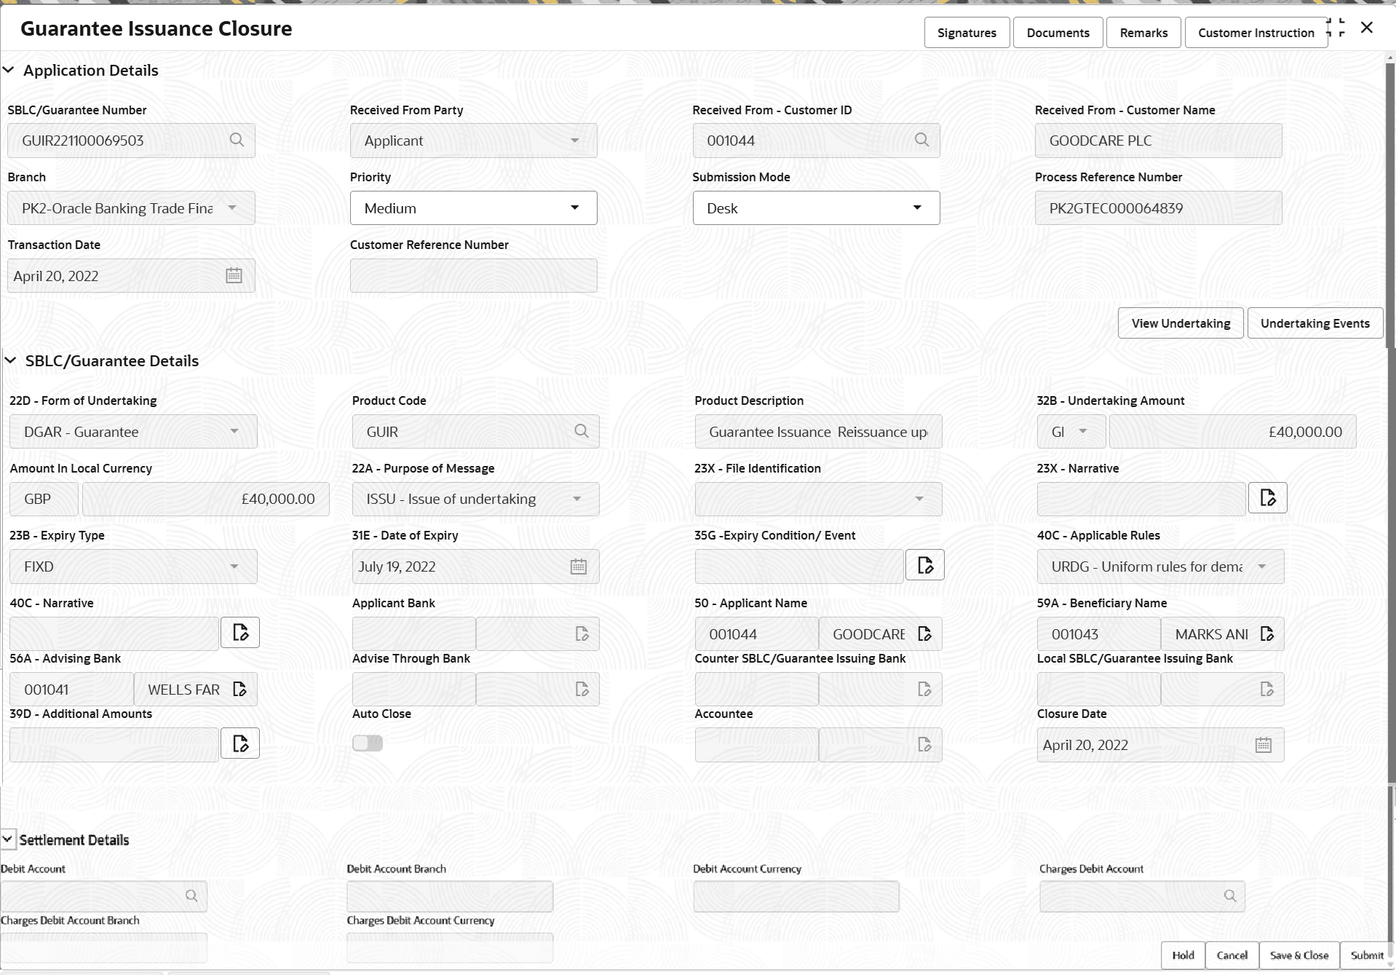
Task: Open 40C Applicable Rules dropdown
Action: pos(1160,567)
